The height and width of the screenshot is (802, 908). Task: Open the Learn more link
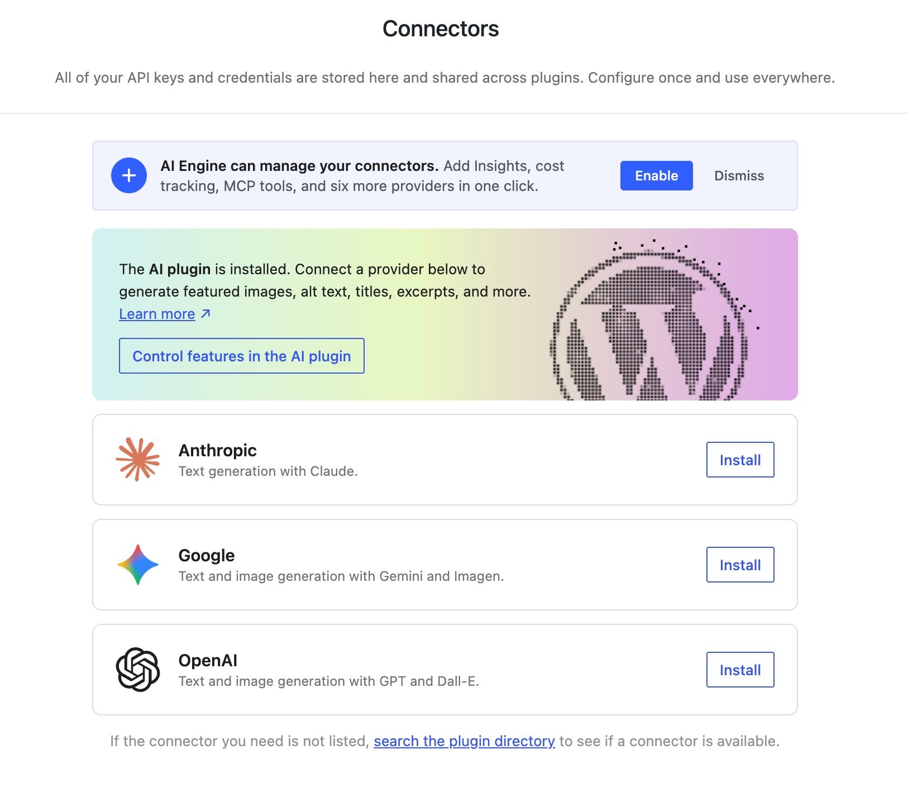157,313
